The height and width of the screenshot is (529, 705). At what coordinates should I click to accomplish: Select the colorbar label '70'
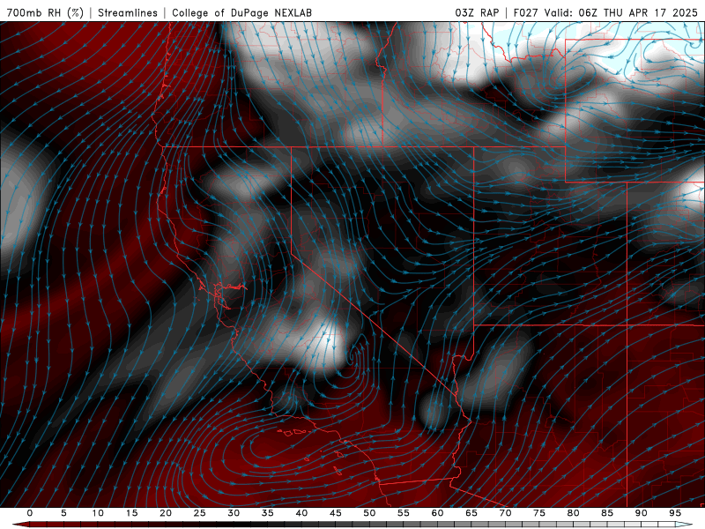(505, 513)
